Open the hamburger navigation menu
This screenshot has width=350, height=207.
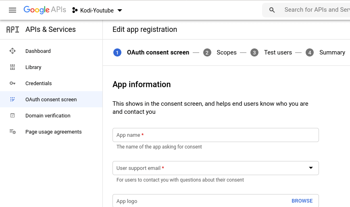12,10
